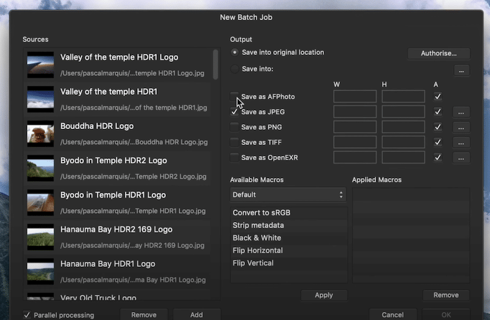490x320 pixels.
Task: Click the Authorise... button
Action: pos(439,53)
